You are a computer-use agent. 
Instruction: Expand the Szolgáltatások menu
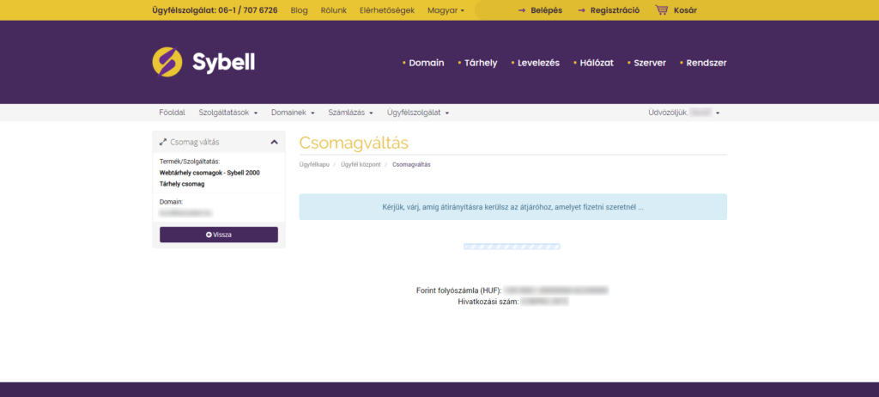pos(228,113)
